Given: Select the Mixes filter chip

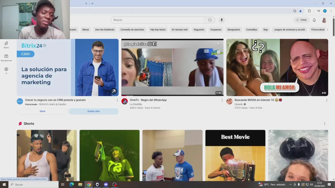Looking at the screenshot, I should (86, 30).
